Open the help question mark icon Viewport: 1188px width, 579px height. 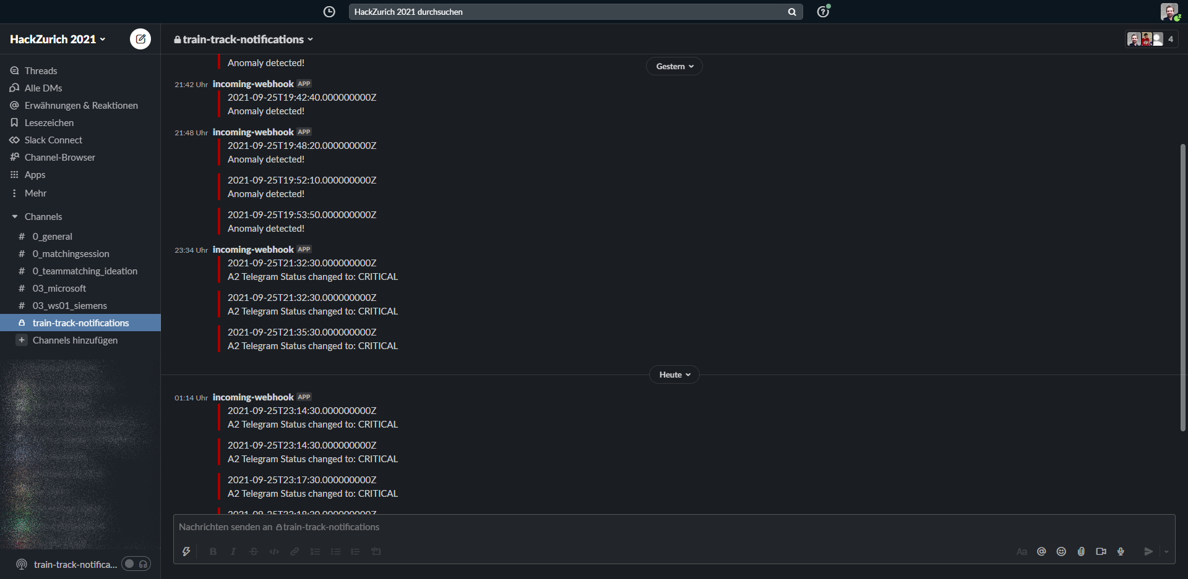(x=823, y=12)
